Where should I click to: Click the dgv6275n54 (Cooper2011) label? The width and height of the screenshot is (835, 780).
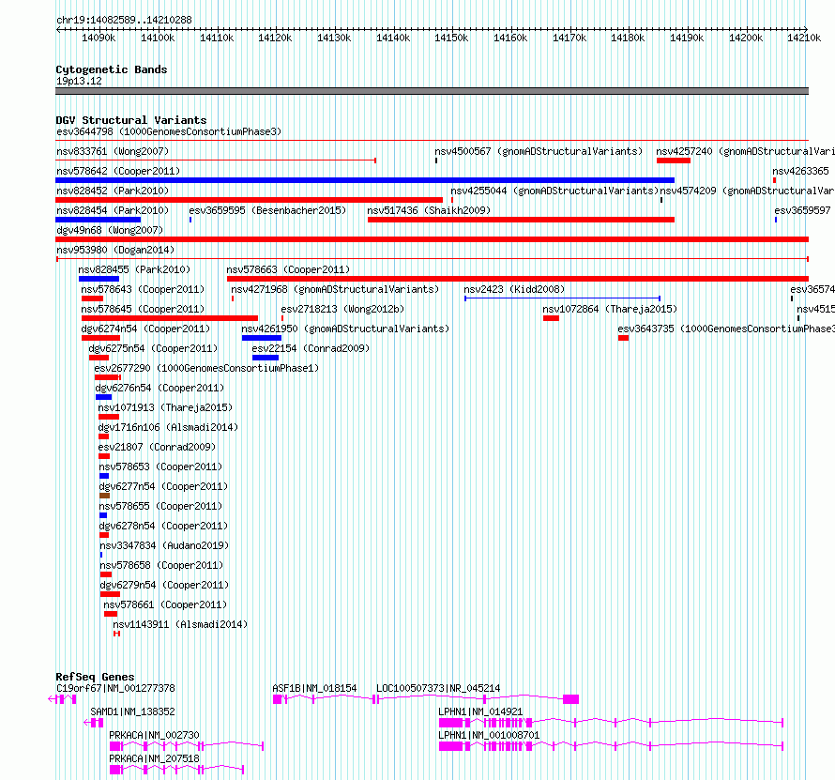(x=153, y=348)
